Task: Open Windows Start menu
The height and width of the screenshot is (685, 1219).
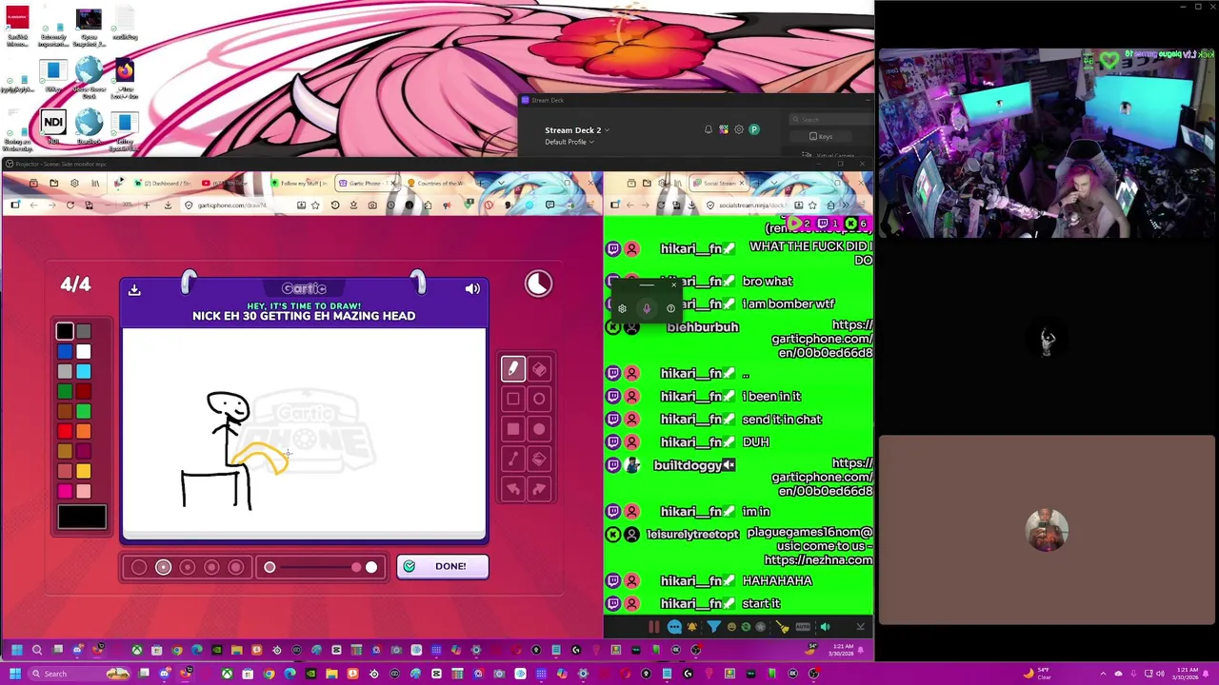Action: pos(14,674)
